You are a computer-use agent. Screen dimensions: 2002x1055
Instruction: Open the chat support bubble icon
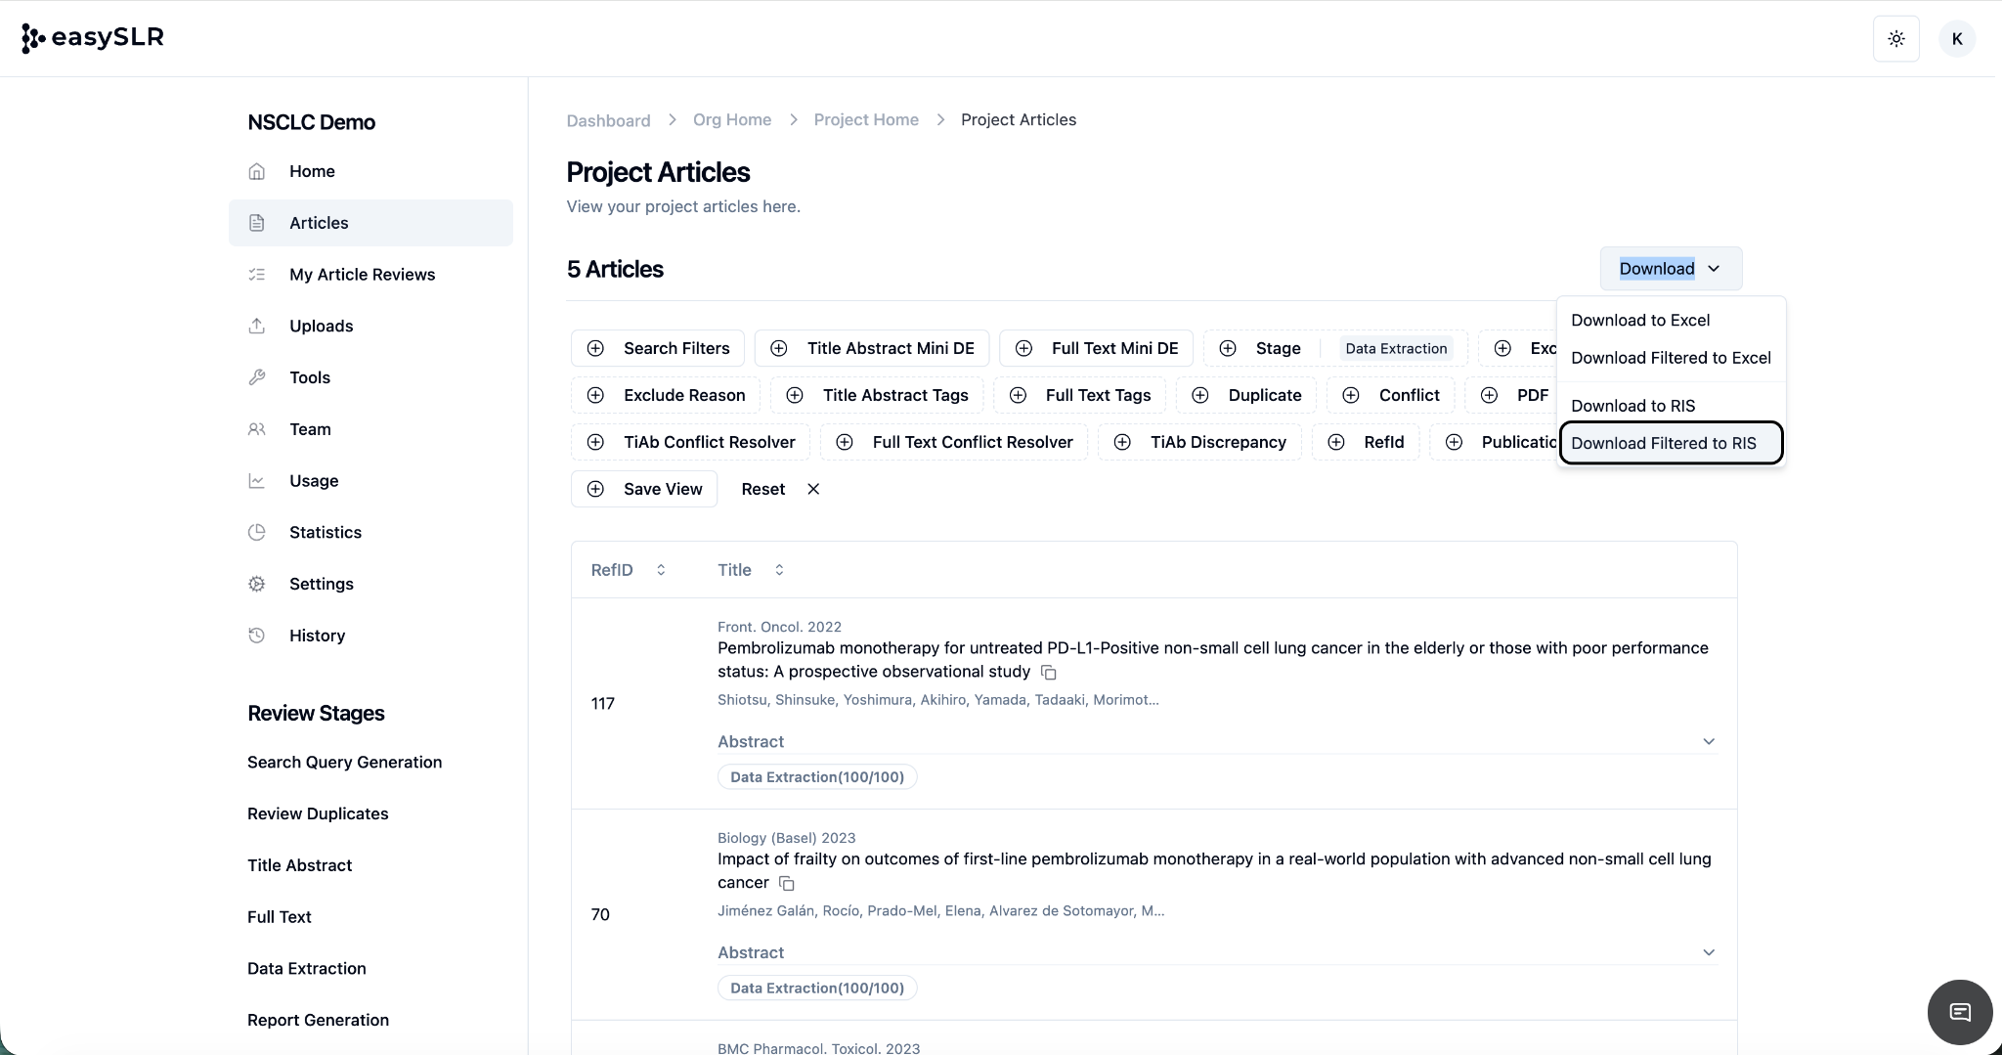coord(1959,1012)
